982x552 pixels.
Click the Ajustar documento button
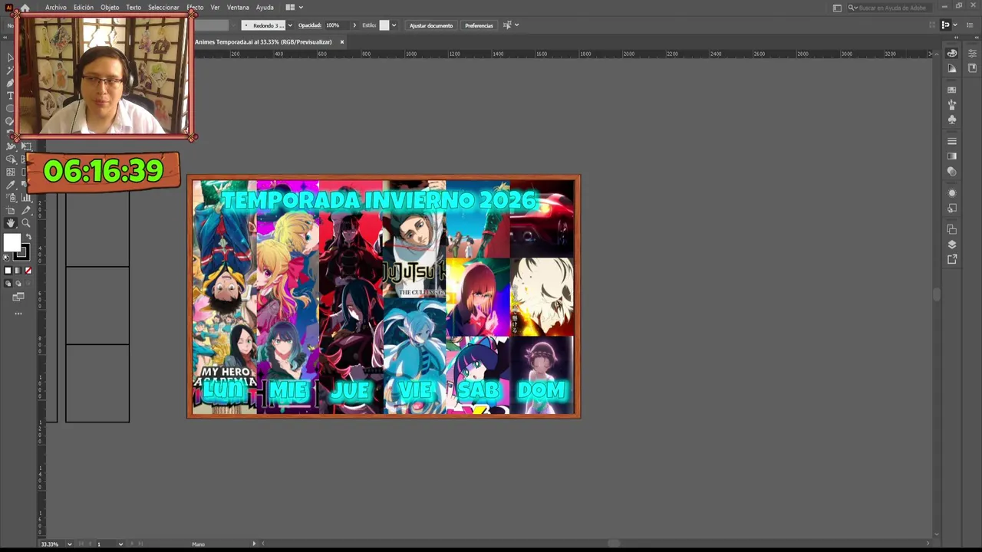pos(431,25)
